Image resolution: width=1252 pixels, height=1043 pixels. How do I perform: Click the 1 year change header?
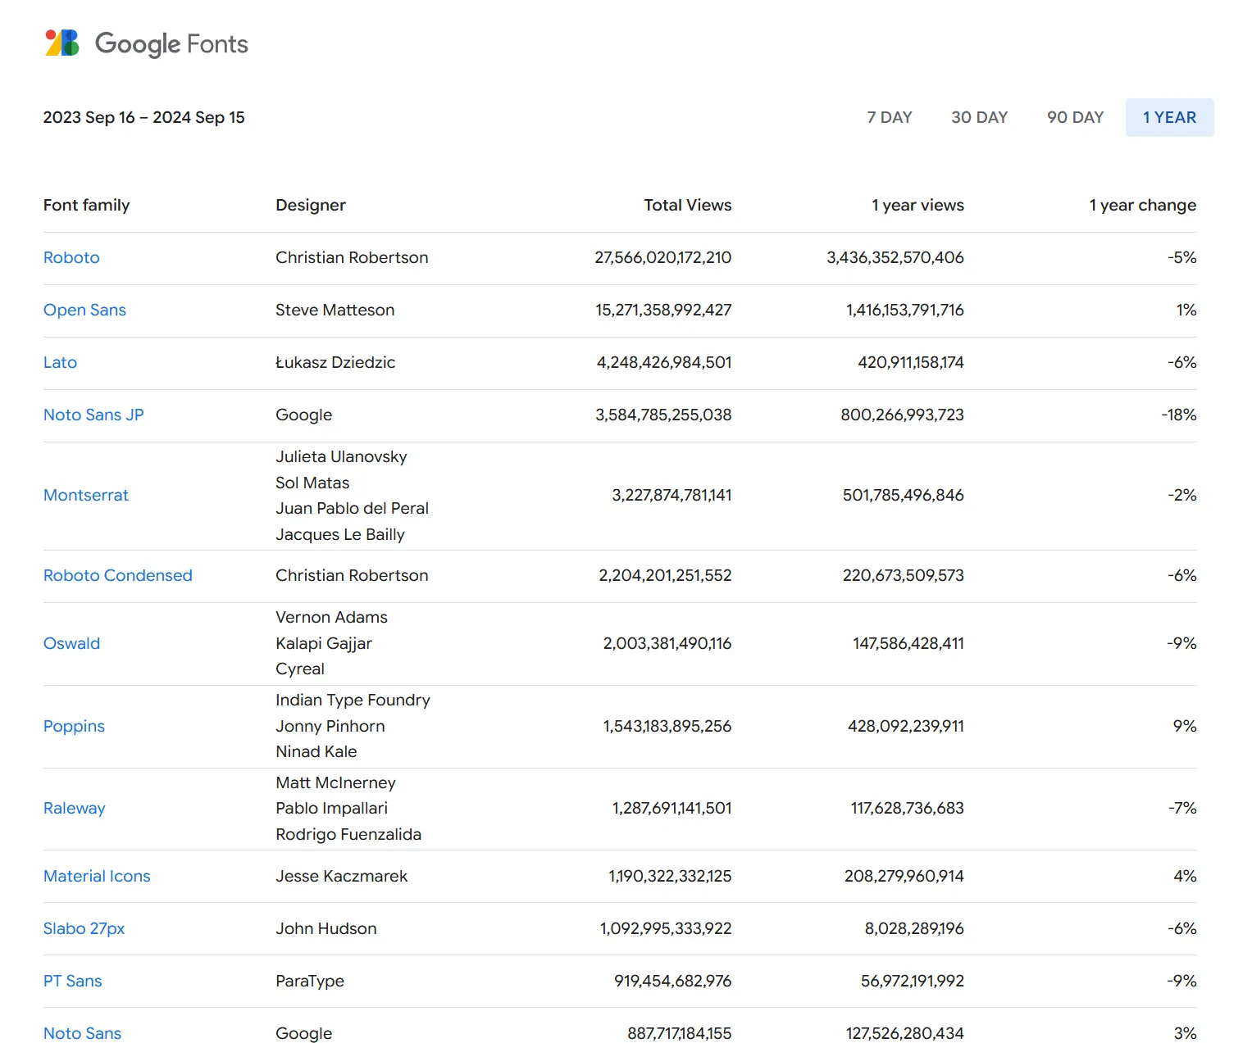click(x=1142, y=205)
